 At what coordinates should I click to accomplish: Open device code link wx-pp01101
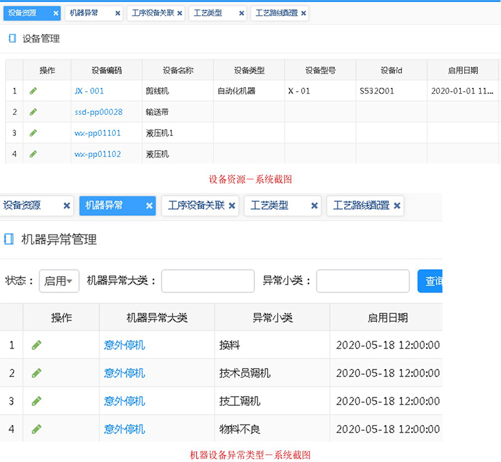98,133
